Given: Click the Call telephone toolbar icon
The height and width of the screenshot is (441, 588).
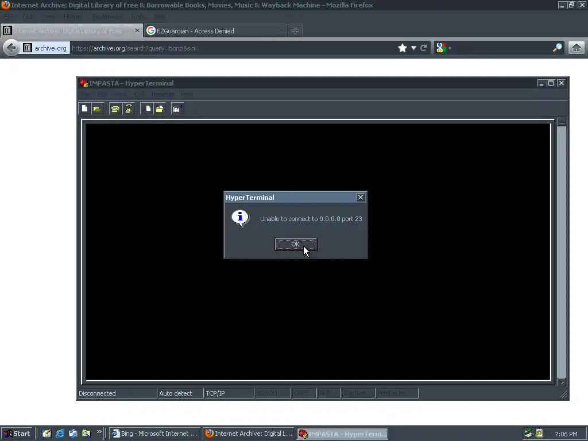Looking at the screenshot, I should point(115,109).
